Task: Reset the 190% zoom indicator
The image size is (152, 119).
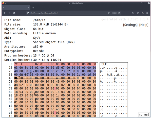Action: tap(114, 13)
